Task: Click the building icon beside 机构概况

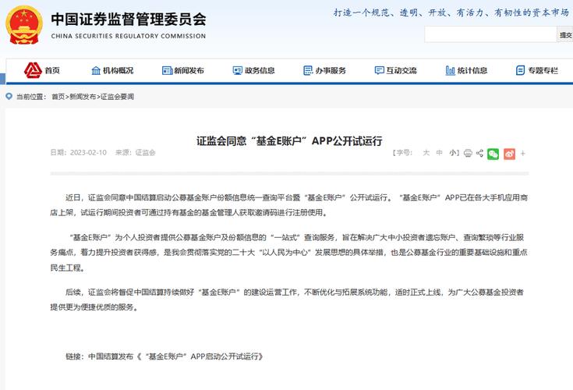Action: coord(96,70)
